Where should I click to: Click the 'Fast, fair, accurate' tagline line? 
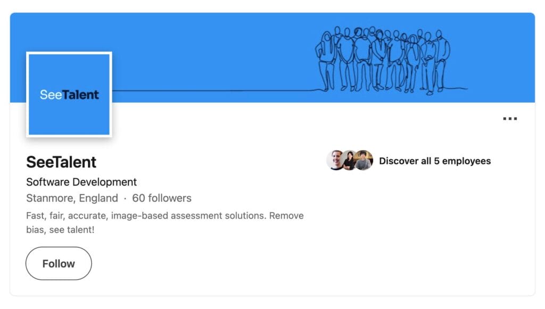[164, 216]
